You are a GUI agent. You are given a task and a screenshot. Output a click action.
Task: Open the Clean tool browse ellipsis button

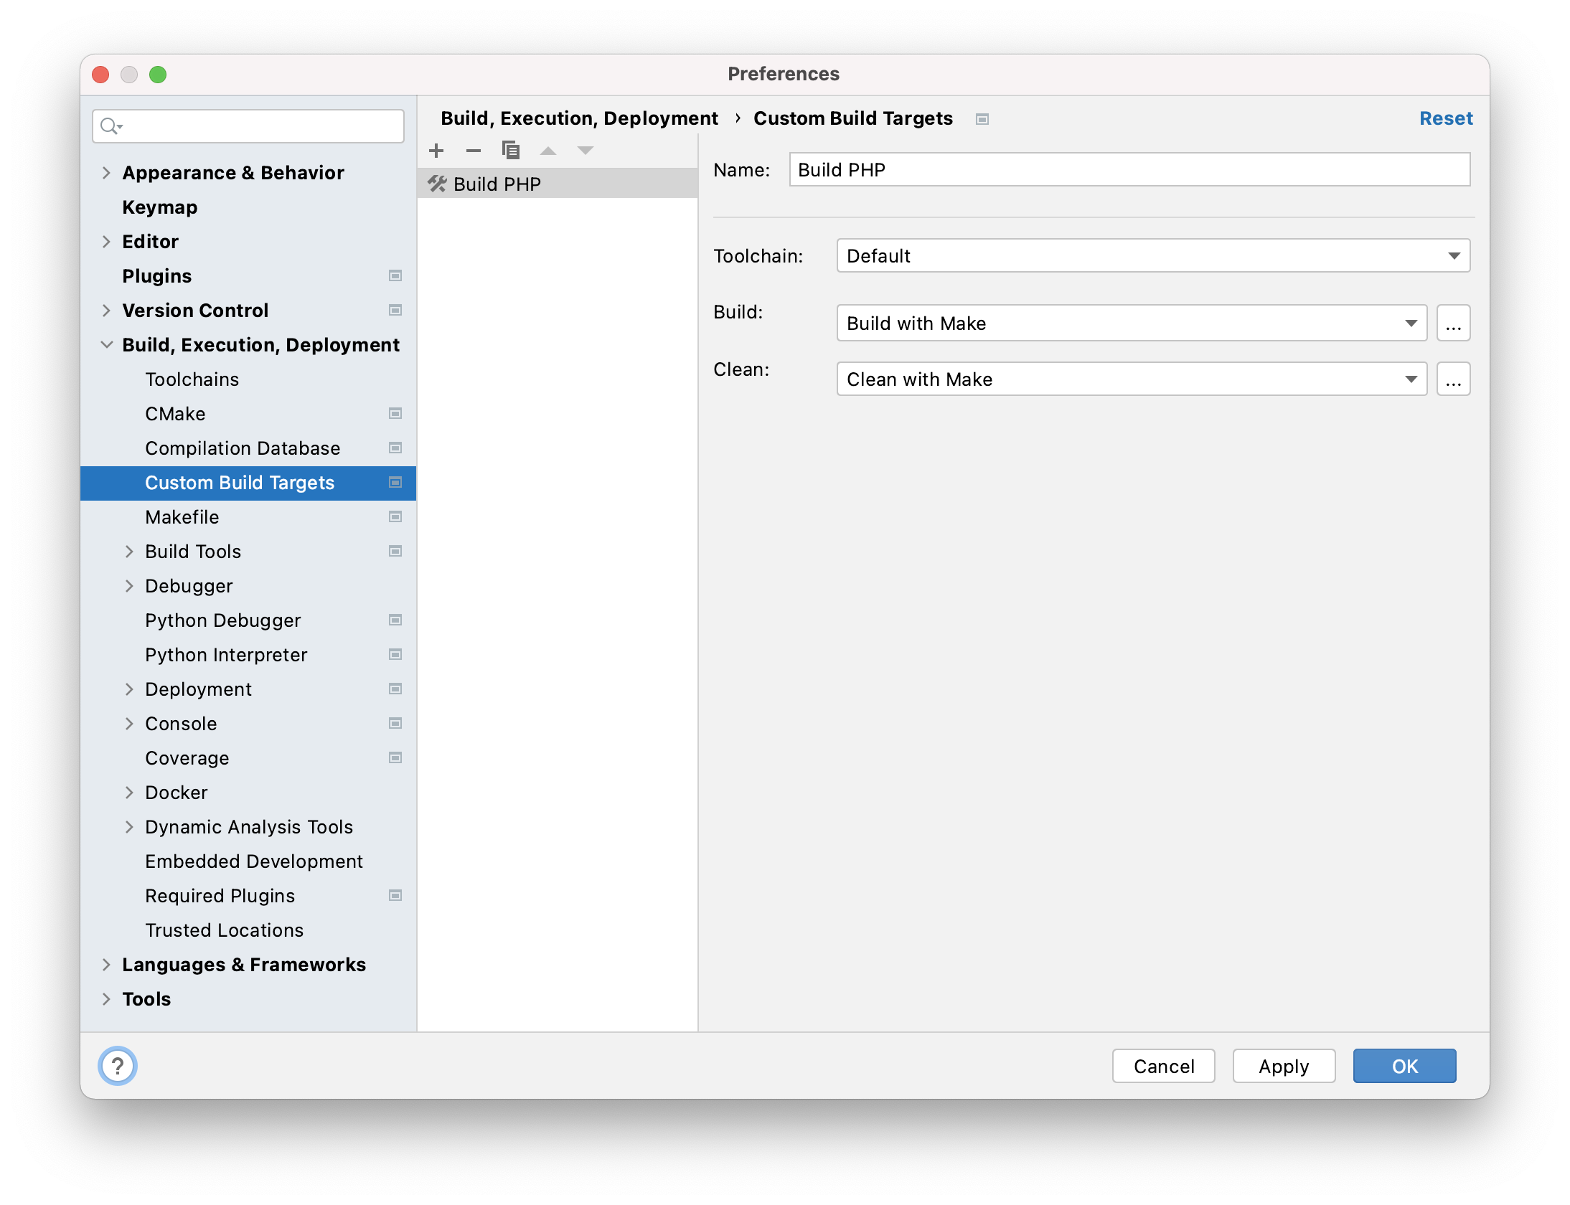pos(1453,379)
